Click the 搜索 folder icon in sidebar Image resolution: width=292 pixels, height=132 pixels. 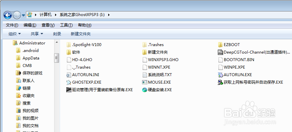18,103
